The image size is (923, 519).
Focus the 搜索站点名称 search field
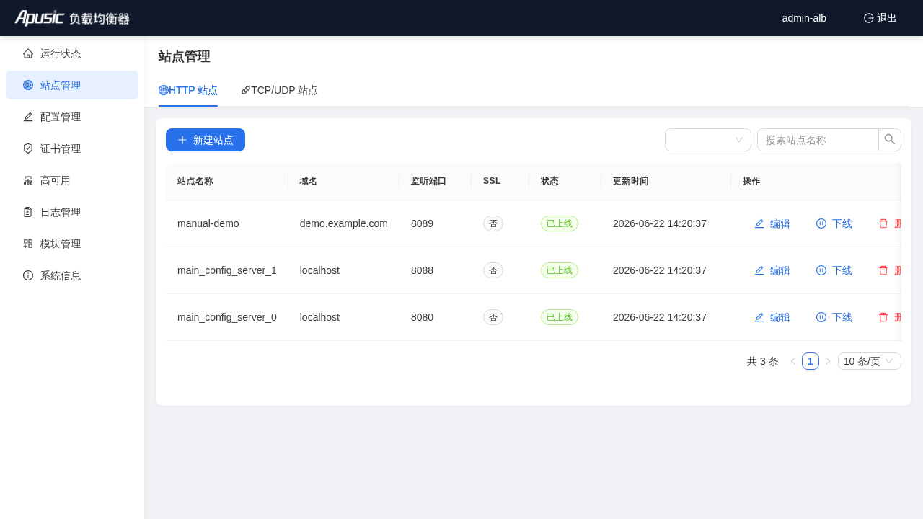coord(818,140)
